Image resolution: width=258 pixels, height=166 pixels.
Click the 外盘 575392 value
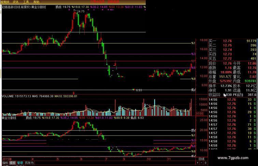coord(226,81)
